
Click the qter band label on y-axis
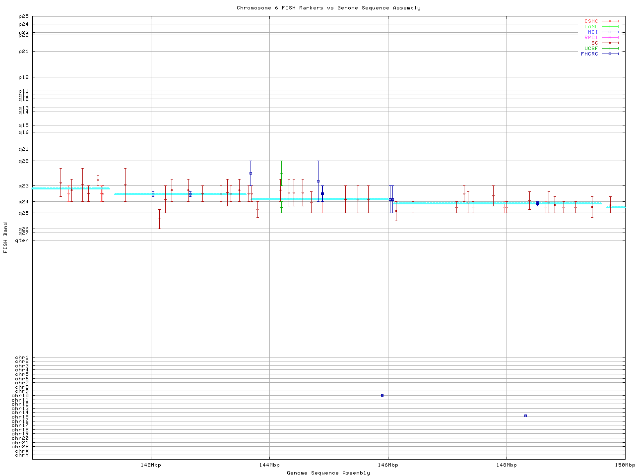22,240
